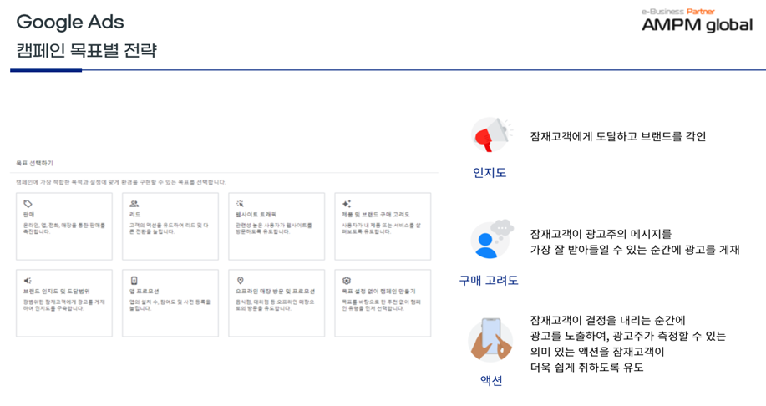Click the 웹사이트 트래픽 card description text
The image size is (766, 406).
[274, 228]
